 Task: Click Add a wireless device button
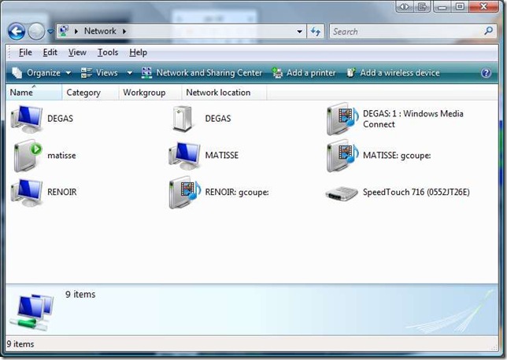point(392,73)
